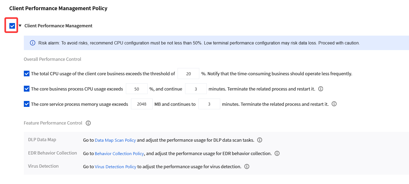Toggle the total CPU usage threshold checkbox
Viewport: 409px width, 184px height.
(x=27, y=74)
